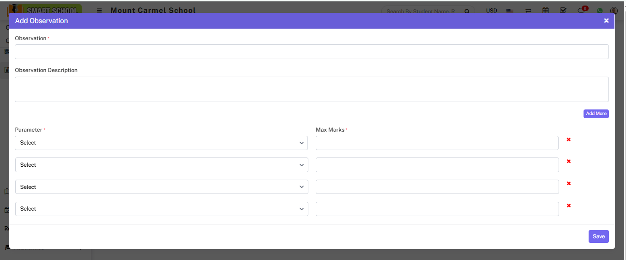Expand the second Parameter Select dropdown

click(161, 165)
